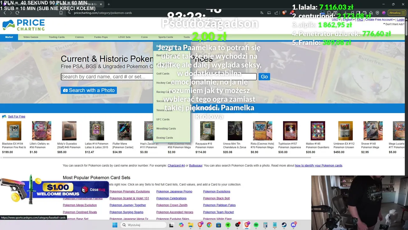Open Pokemon Prismatic Evolutions set link
Image resolution: width=408 pixels, height=230 pixels.
(x=129, y=191)
